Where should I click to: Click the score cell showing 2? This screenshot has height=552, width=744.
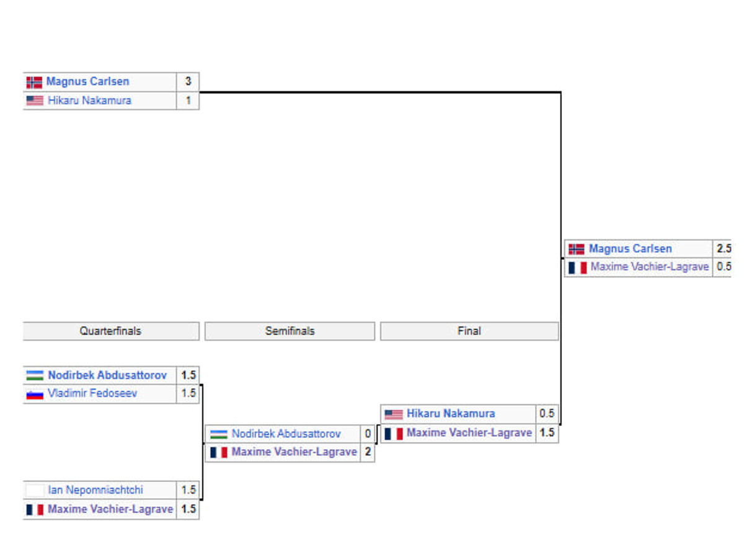[368, 452]
